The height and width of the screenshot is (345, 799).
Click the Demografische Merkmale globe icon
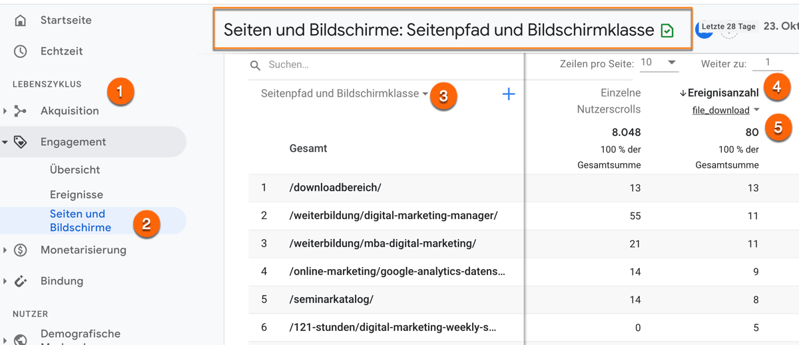click(21, 339)
